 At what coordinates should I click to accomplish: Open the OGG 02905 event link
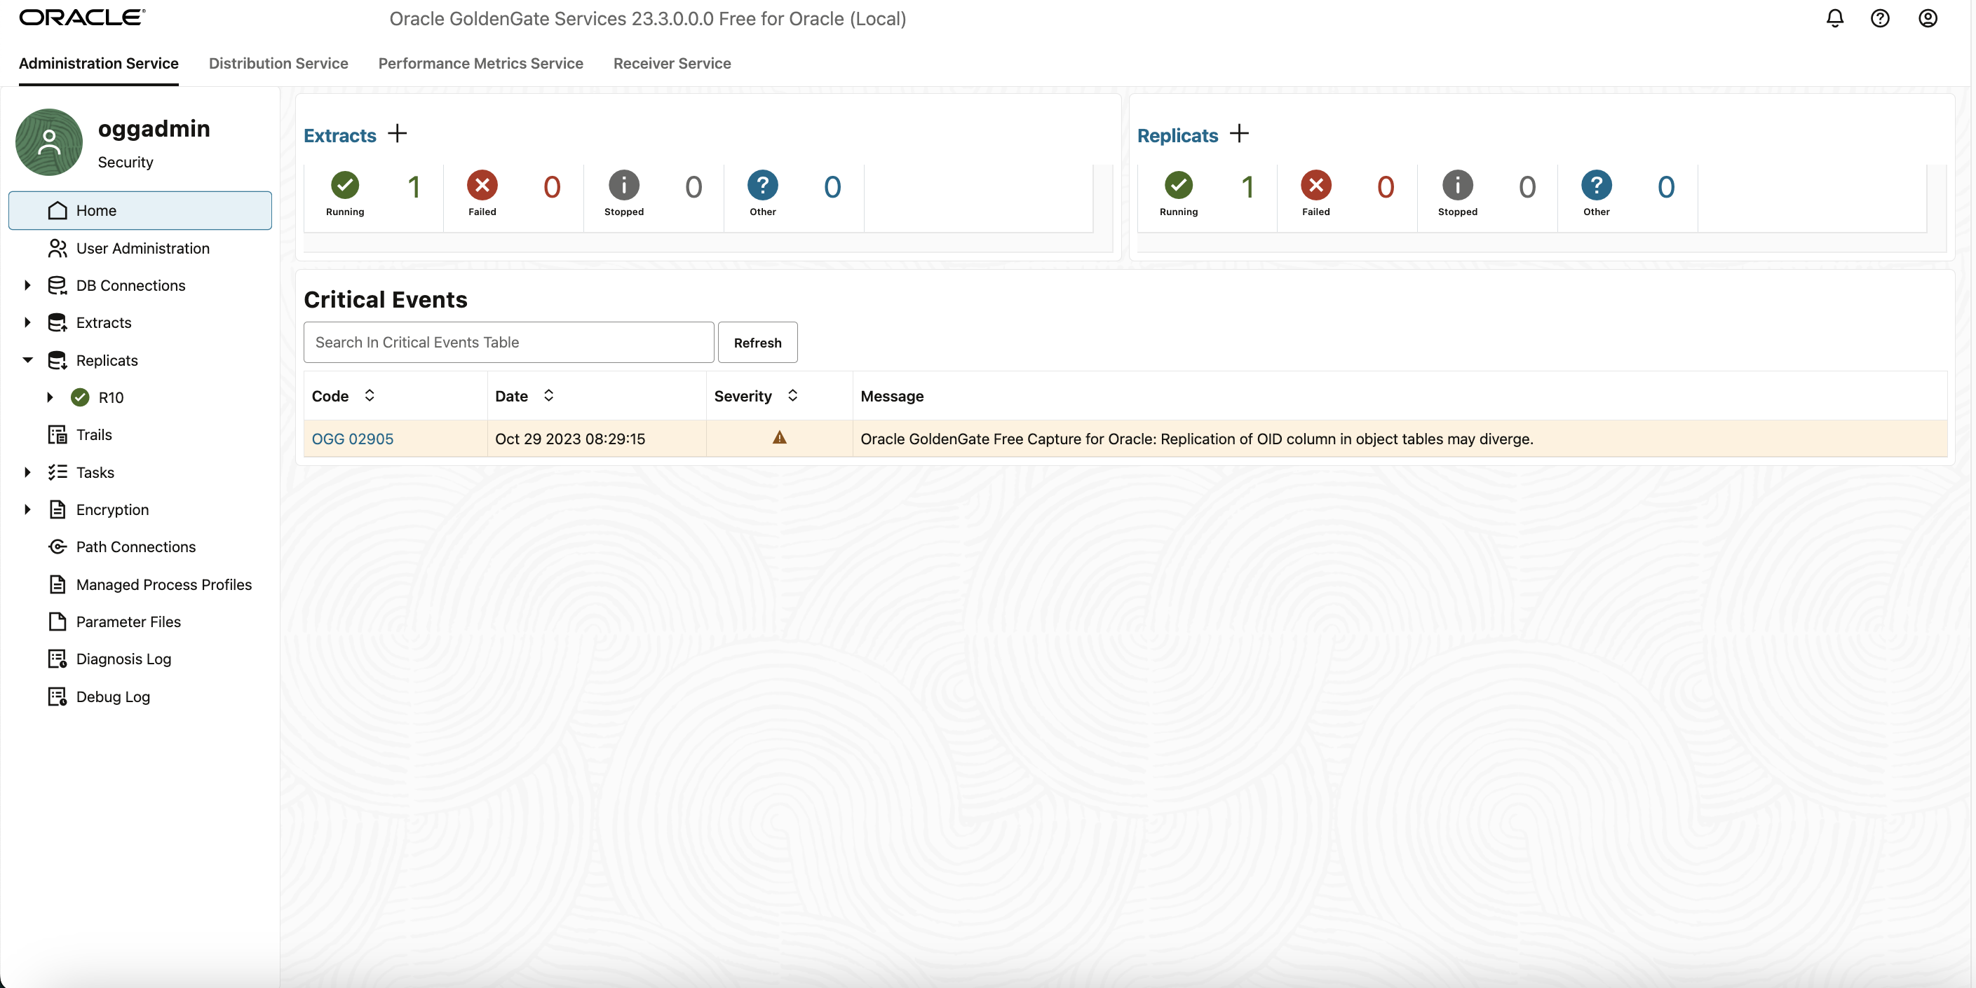(352, 439)
